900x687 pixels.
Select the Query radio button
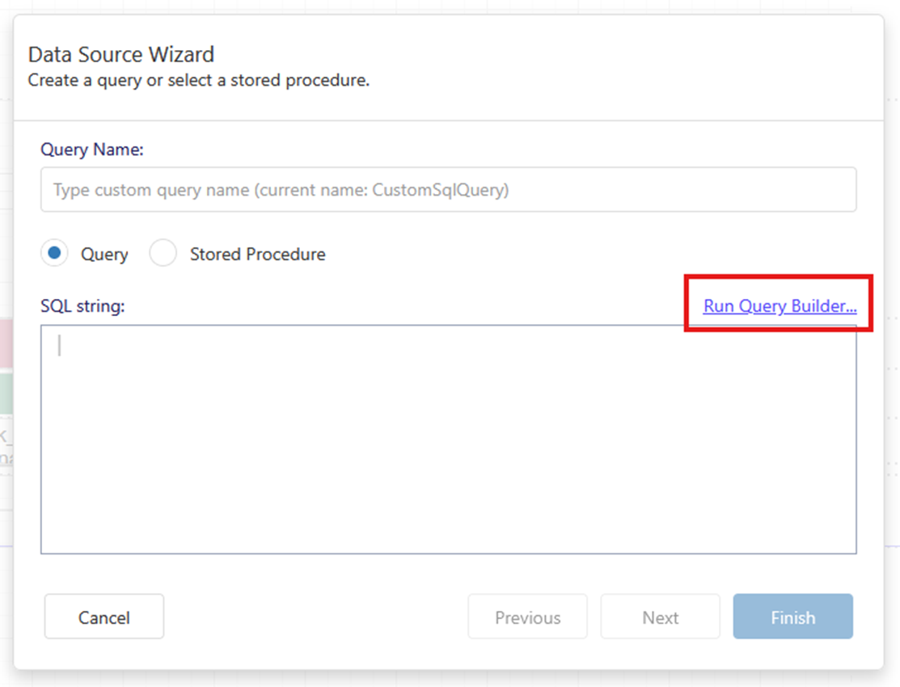(x=54, y=254)
